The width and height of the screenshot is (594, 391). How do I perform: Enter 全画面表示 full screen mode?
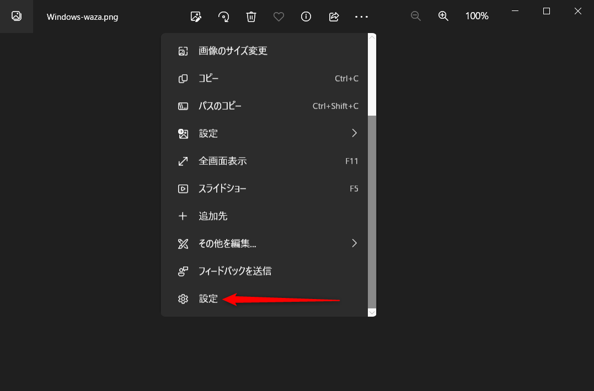(x=222, y=161)
